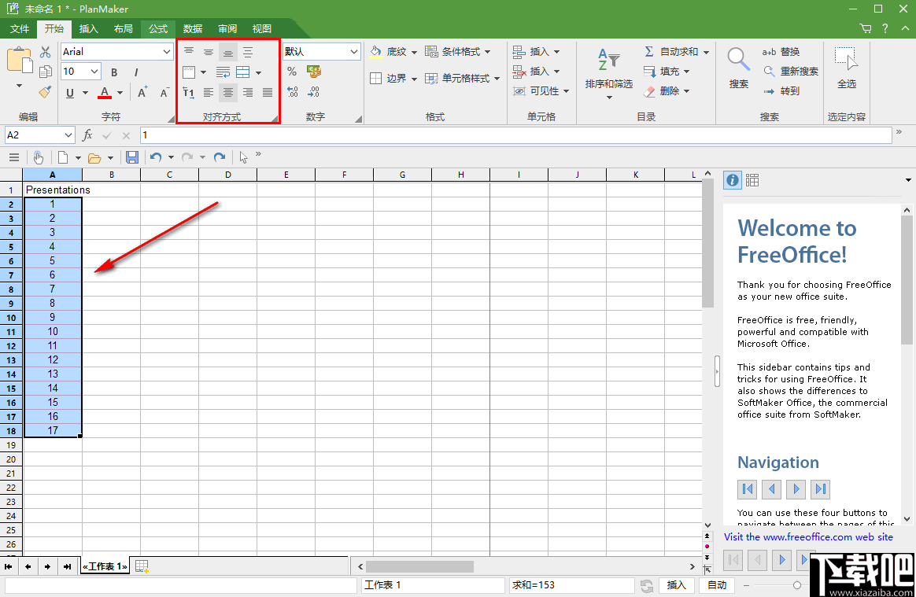Toggle bold formatting

click(x=113, y=72)
